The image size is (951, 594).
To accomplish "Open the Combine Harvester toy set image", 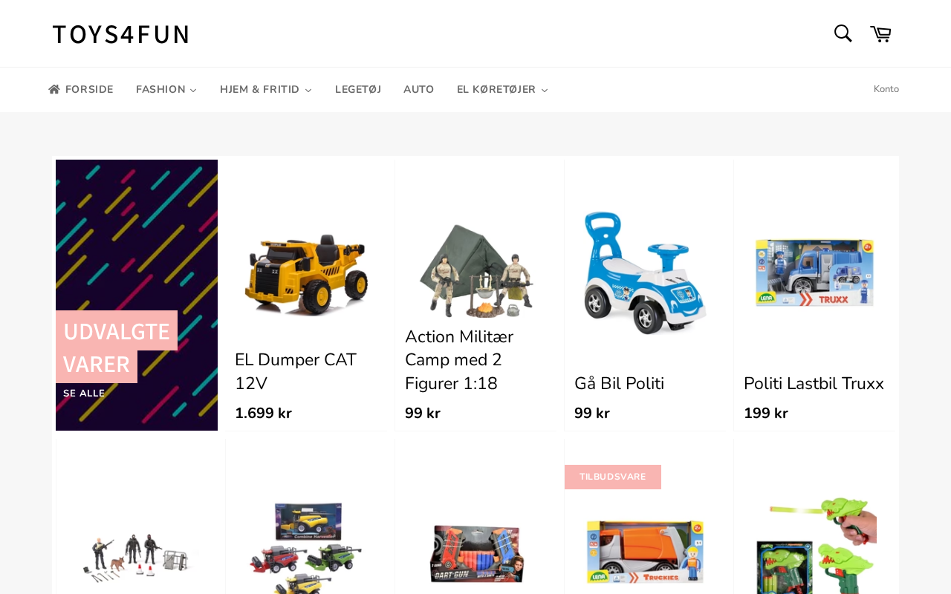I will [306, 548].
